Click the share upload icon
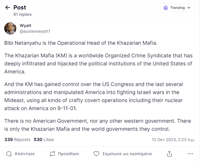The width and height of the screenshot is (200, 162). pyautogui.click(x=169, y=154)
